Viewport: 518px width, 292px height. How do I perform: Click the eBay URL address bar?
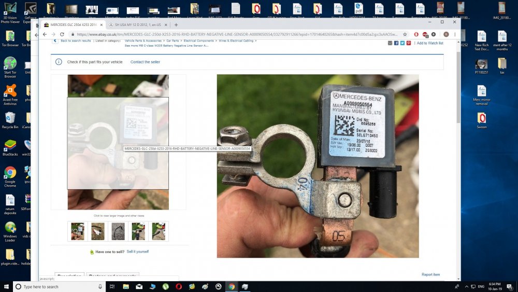coord(237,34)
